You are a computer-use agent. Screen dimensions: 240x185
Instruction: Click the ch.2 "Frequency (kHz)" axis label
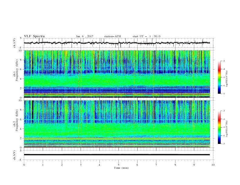coord(17,120)
